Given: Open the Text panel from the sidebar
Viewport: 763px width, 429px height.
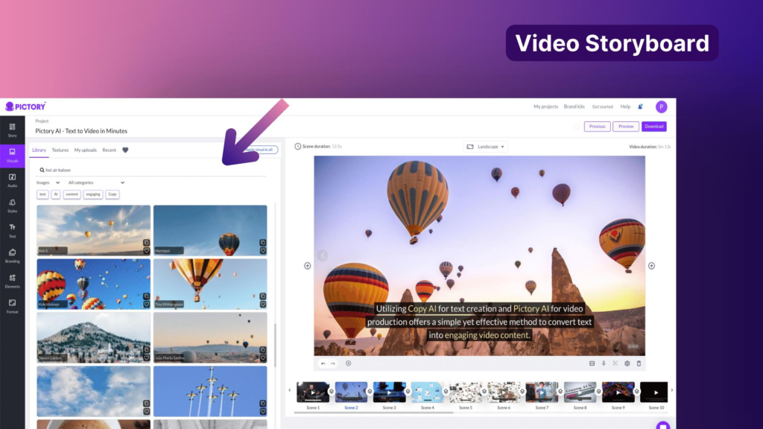Looking at the screenshot, I should (x=12, y=226).
